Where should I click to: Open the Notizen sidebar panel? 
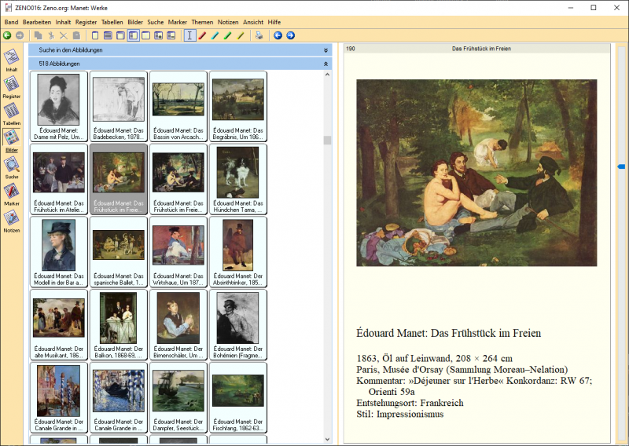12,219
